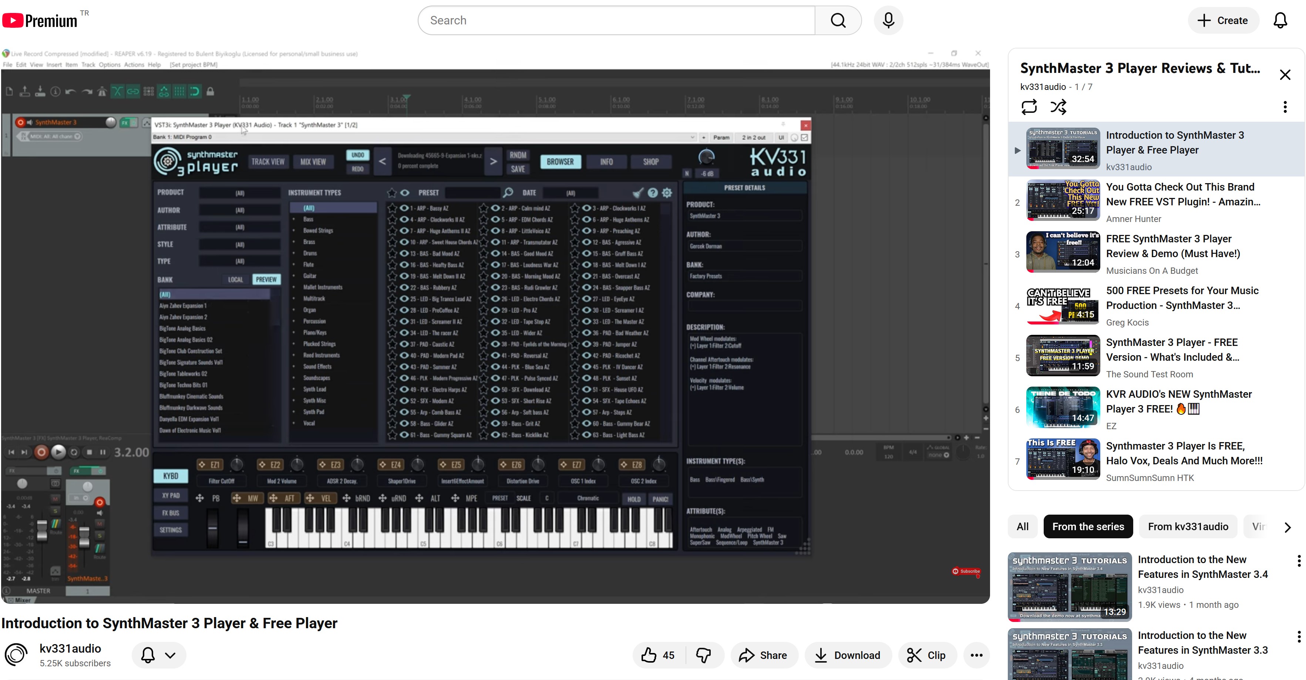The image size is (1306, 680).
Task: Click the YouTube search magnifier icon
Action: point(838,20)
